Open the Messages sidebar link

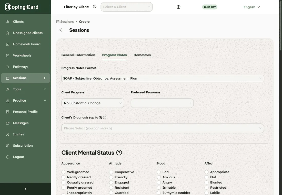(x=21, y=123)
